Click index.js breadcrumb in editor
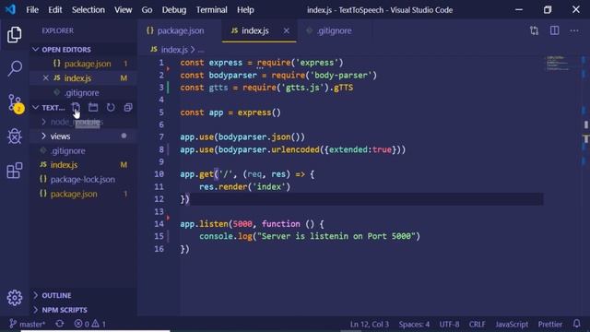The height and width of the screenshot is (332, 590). click(174, 49)
